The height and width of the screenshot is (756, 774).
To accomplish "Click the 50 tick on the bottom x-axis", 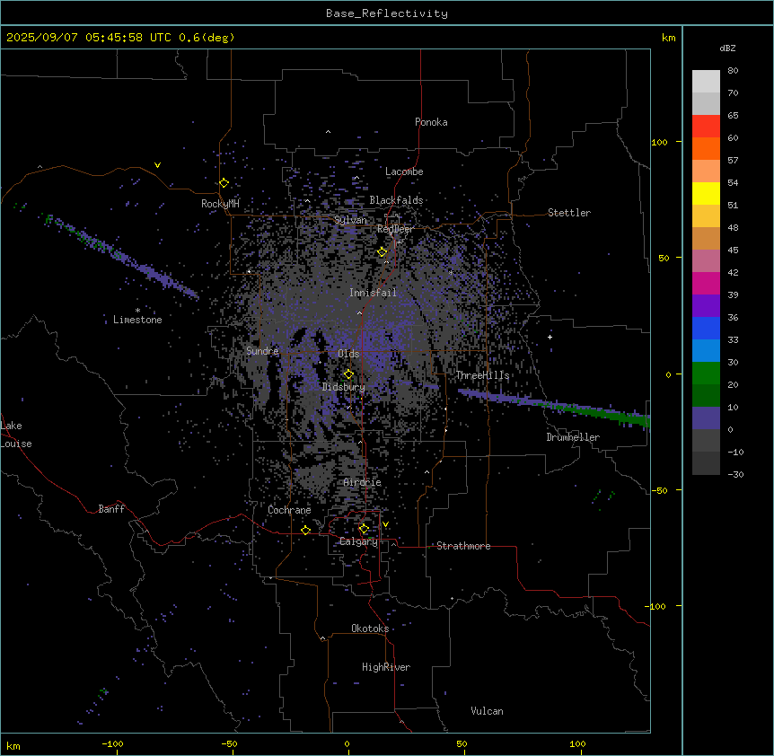I will [x=462, y=743].
